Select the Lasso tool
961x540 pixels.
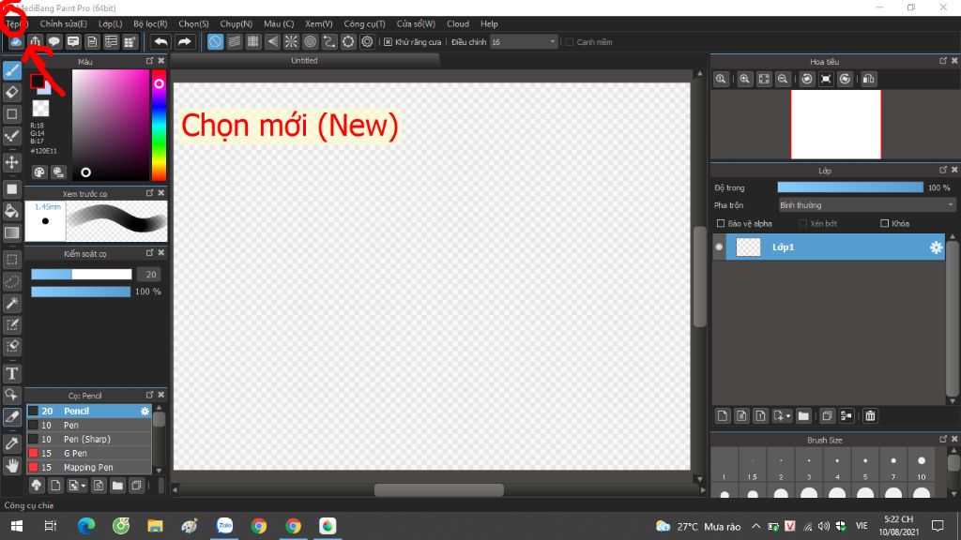coord(12,281)
